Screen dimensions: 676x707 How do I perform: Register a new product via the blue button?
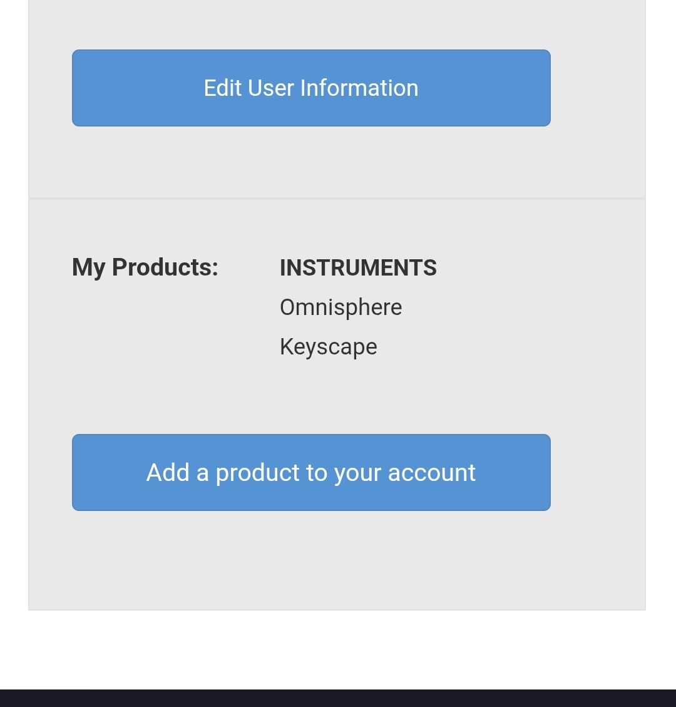pyautogui.click(x=311, y=472)
